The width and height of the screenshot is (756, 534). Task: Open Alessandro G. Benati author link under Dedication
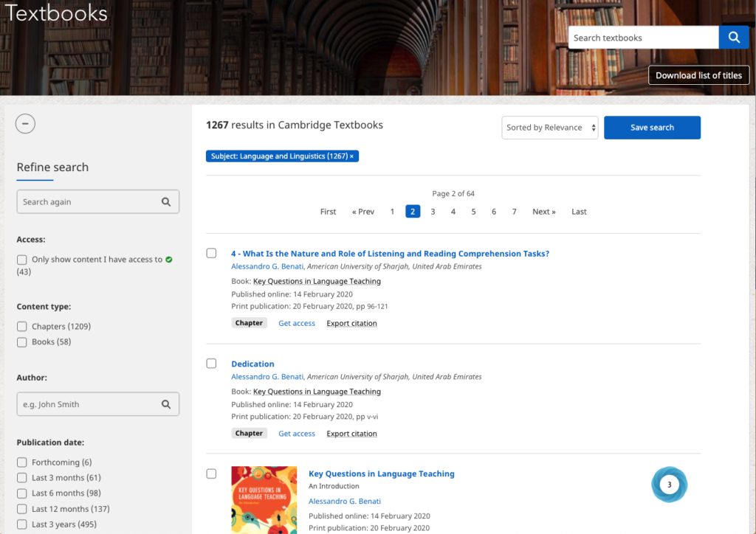coord(267,377)
